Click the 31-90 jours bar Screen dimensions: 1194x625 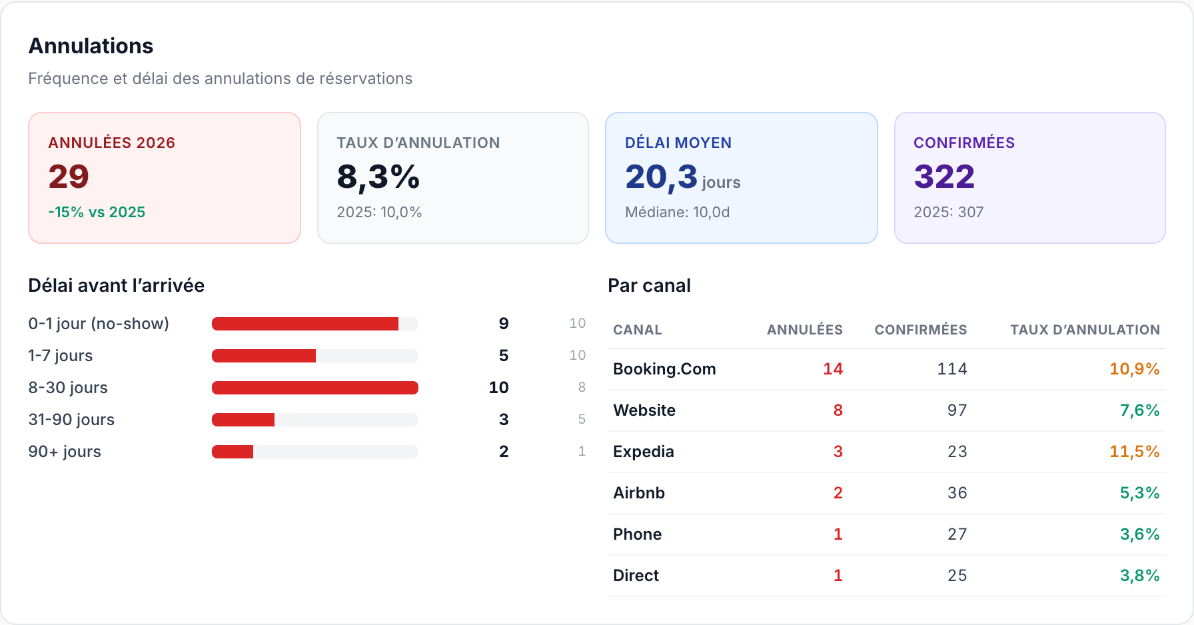243,420
